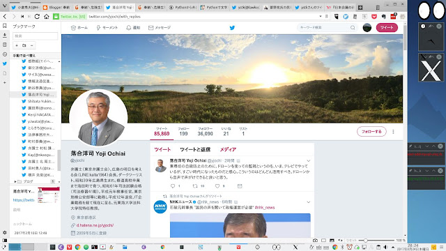Expand the ブログ bookmark folder
This screenshot has width=446, height=251.
point(15,181)
